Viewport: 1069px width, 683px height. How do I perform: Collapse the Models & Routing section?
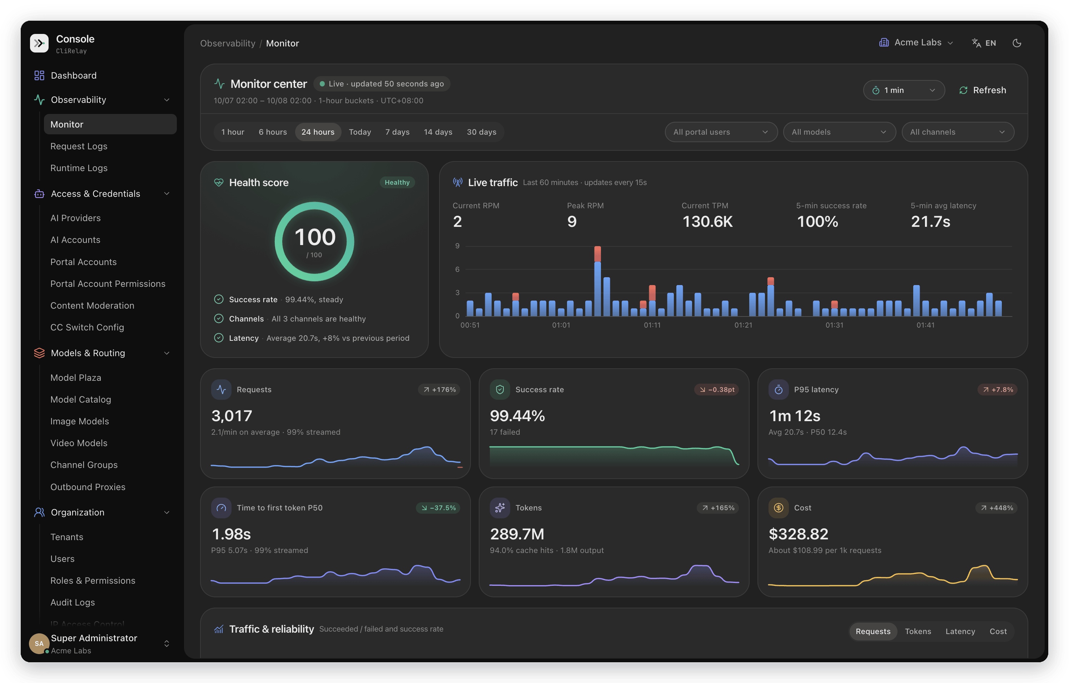pyautogui.click(x=166, y=353)
